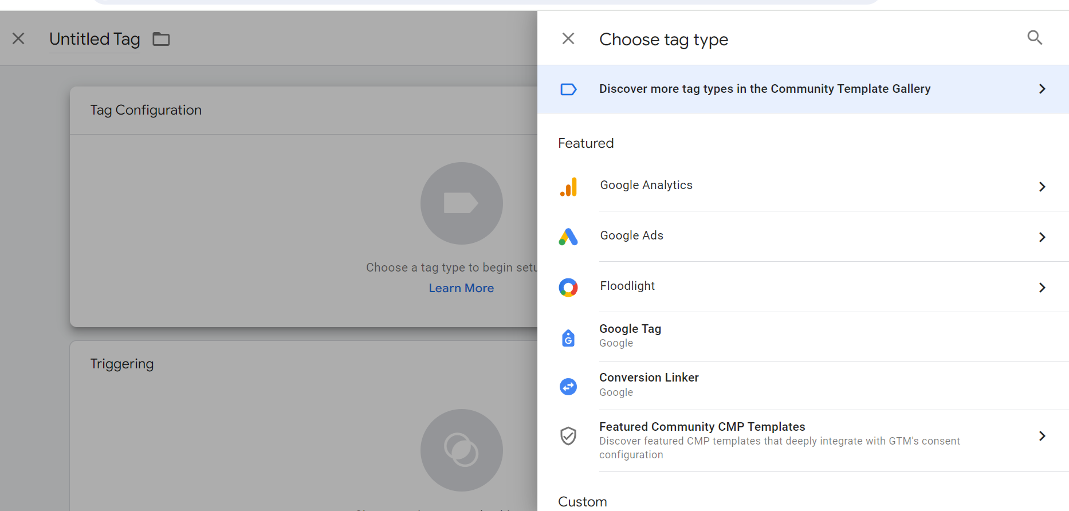Close the Choose tag type panel
This screenshot has width=1069, height=511.
(568, 38)
